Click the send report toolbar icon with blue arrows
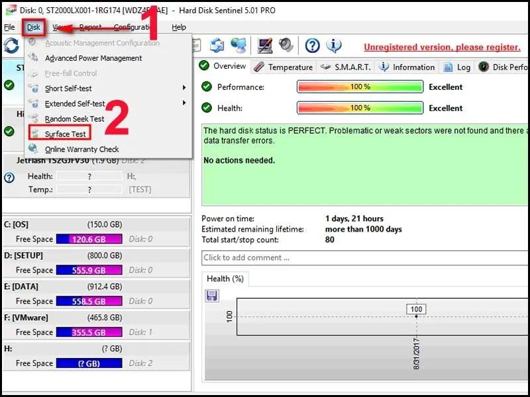The height and width of the screenshot is (397, 530). coord(217,45)
